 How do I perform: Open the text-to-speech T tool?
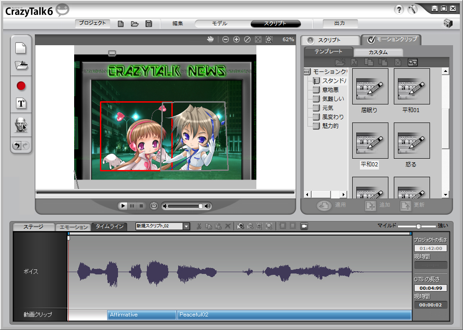pos(21,104)
